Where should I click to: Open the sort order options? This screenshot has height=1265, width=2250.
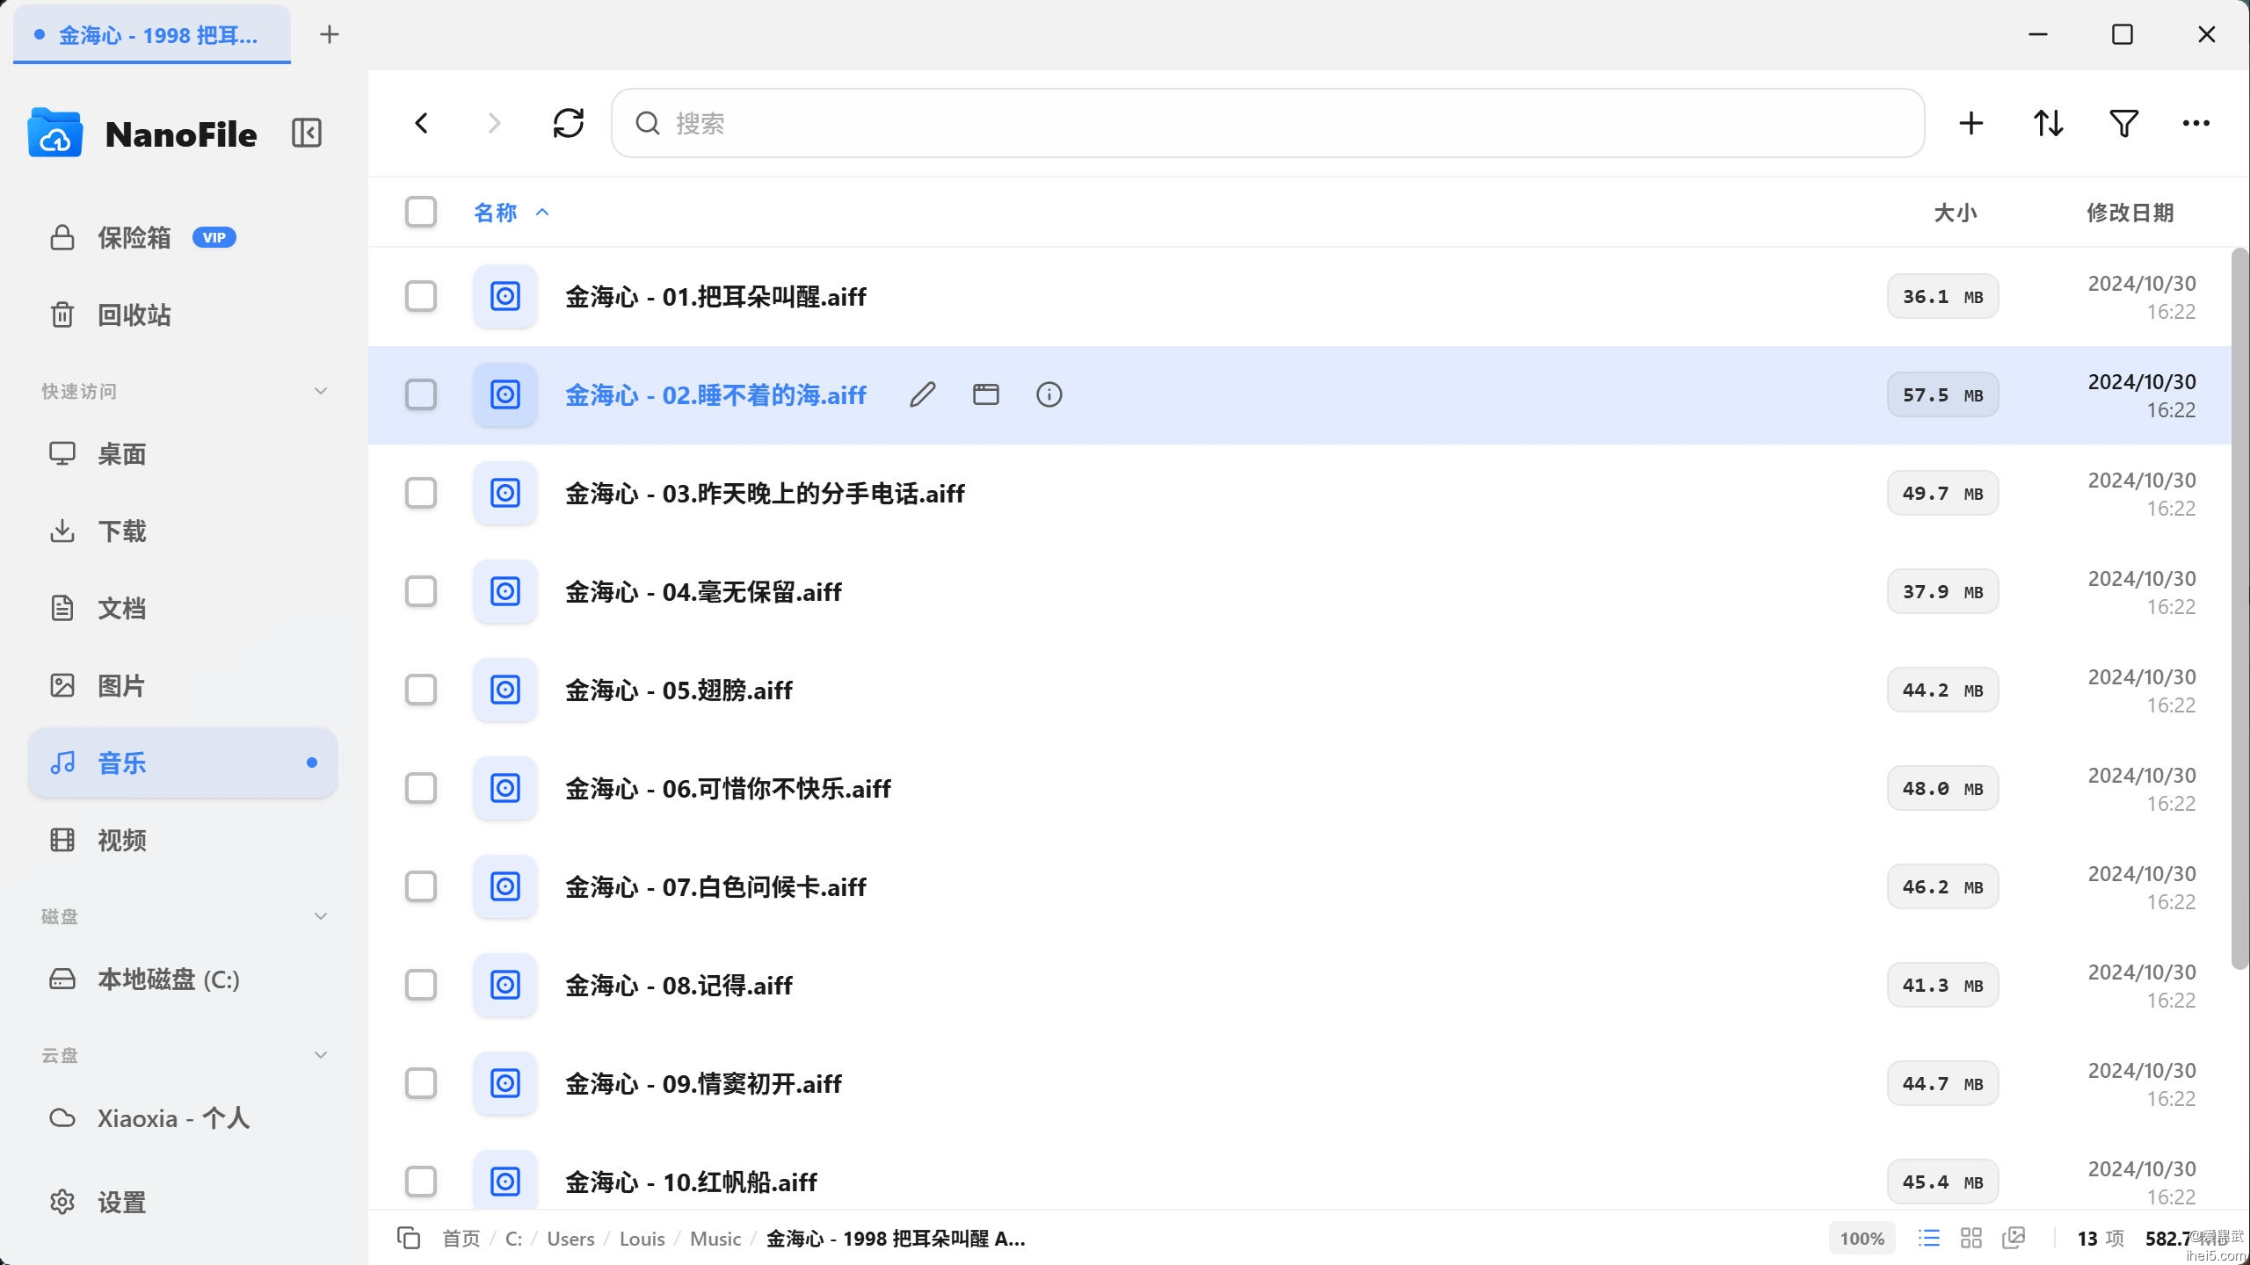tap(2048, 123)
